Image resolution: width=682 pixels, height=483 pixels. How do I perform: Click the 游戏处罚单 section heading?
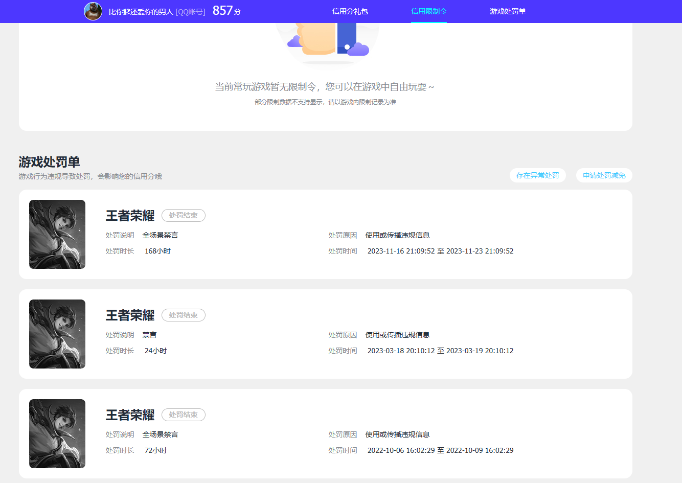tap(49, 162)
